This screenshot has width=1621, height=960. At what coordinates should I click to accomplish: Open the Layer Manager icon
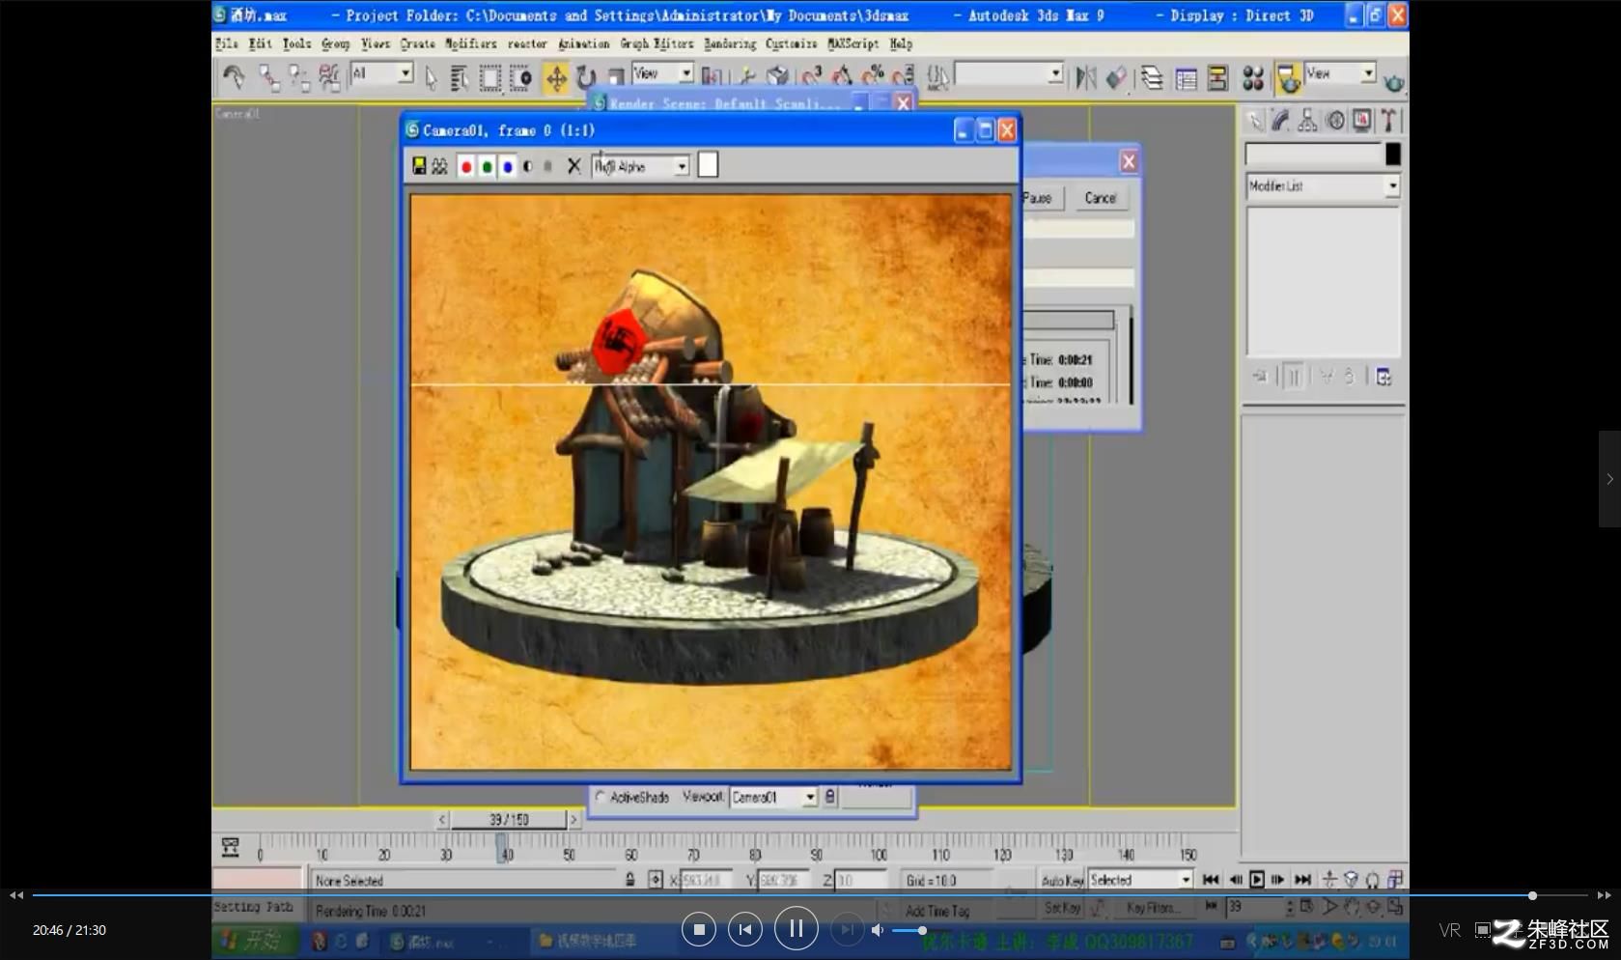click(x=1152, y=77)
